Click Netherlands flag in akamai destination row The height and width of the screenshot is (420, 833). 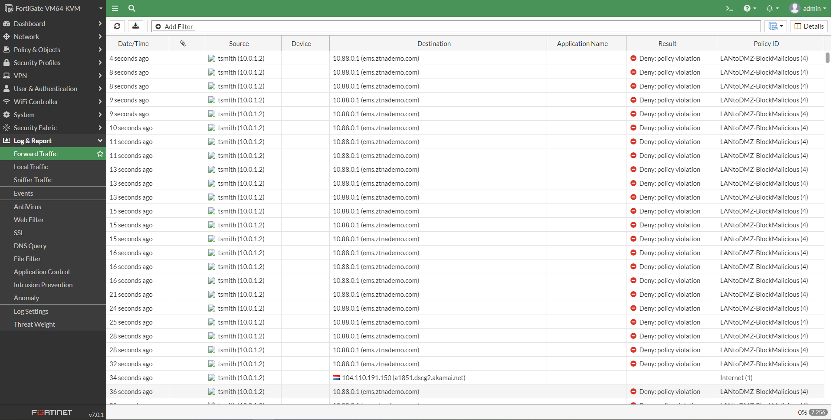coord(336,377)
